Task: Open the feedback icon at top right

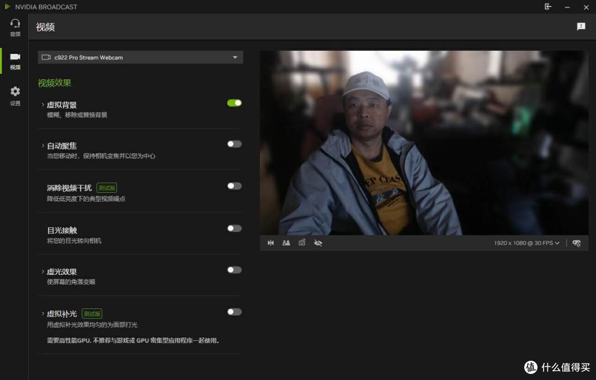Action: tap(581, 26)
